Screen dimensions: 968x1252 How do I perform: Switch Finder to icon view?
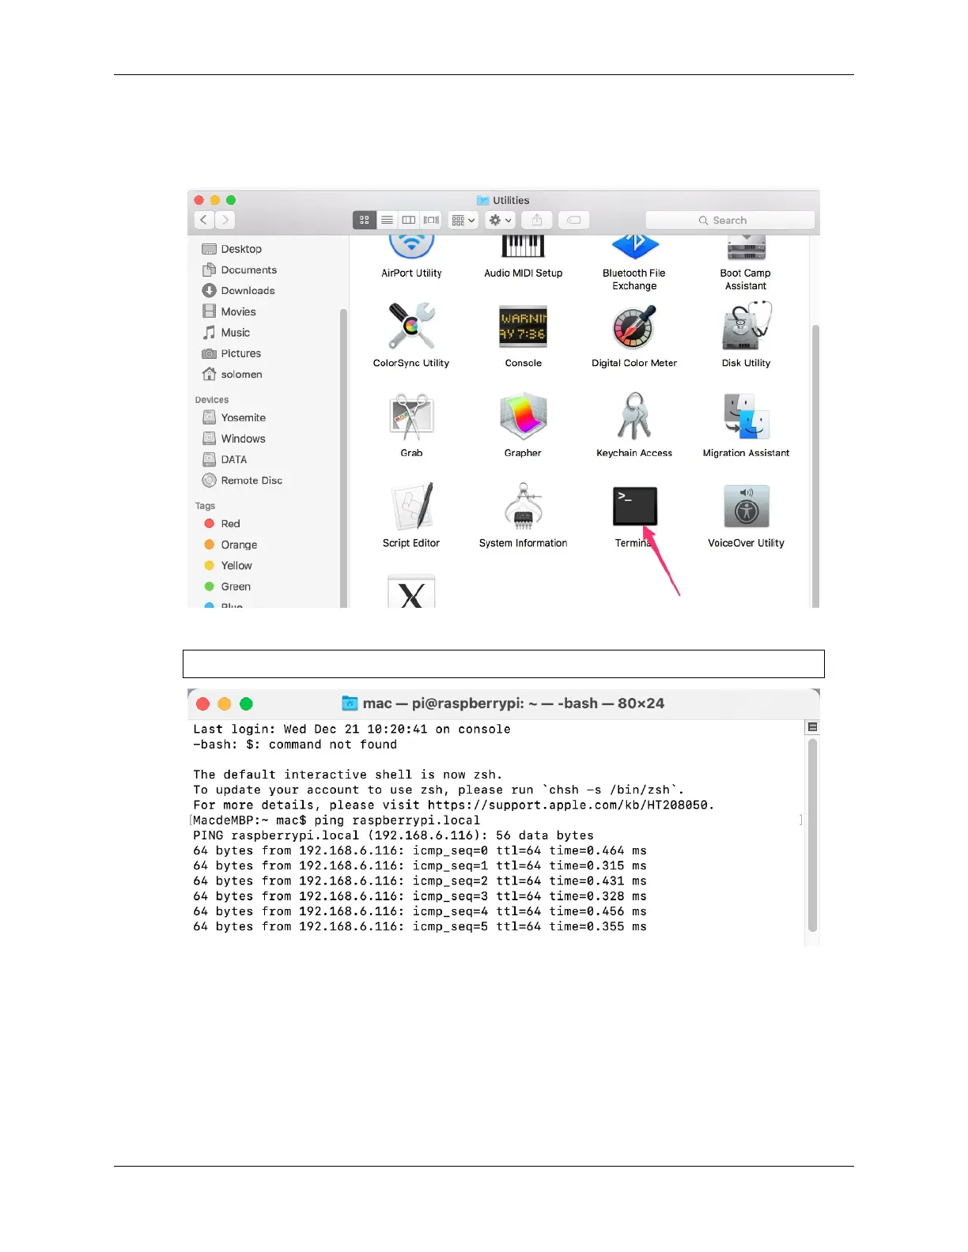(365, 220)
